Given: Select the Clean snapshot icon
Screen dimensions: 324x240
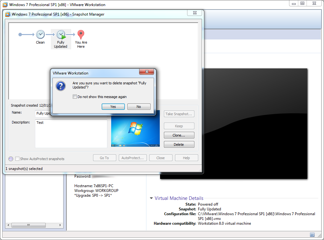Looking at the screenshot, I should coord(40,34).
